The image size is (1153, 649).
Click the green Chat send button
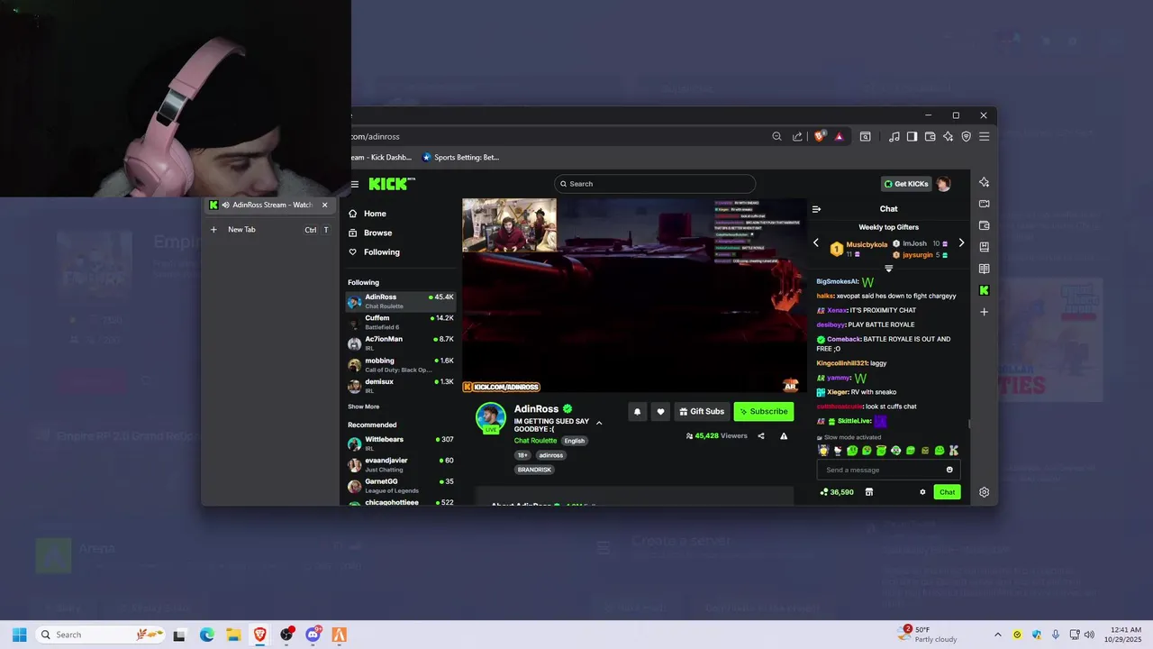[947, 492]
